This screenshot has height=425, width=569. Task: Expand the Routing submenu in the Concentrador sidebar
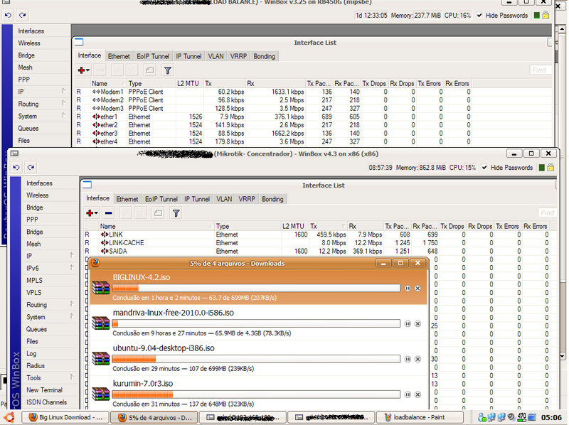click(73, 304)
